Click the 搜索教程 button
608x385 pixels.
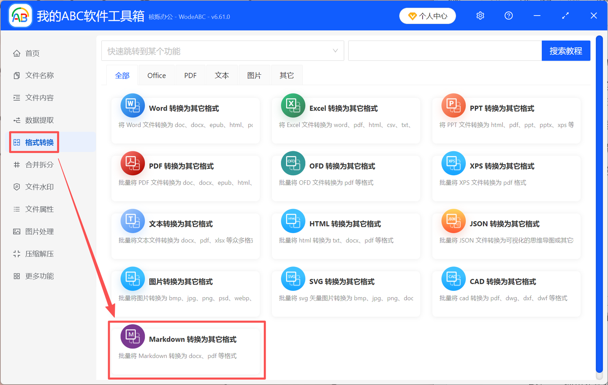pyautogui.click(x=566, y=50)
